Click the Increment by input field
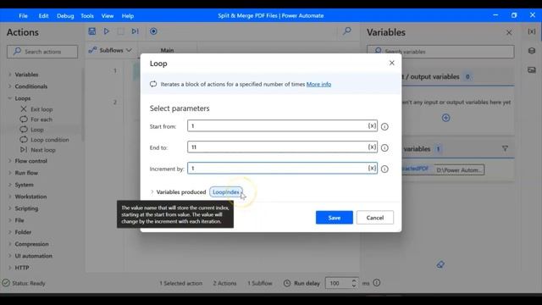 (x=282, y=168)
